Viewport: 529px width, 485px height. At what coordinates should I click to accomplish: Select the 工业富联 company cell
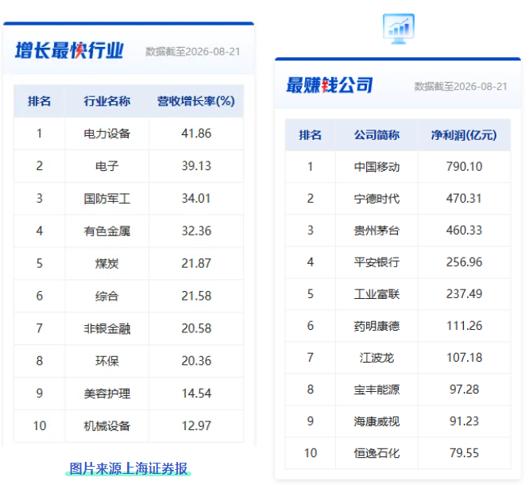pyautogui.click(x=376, y=294)
